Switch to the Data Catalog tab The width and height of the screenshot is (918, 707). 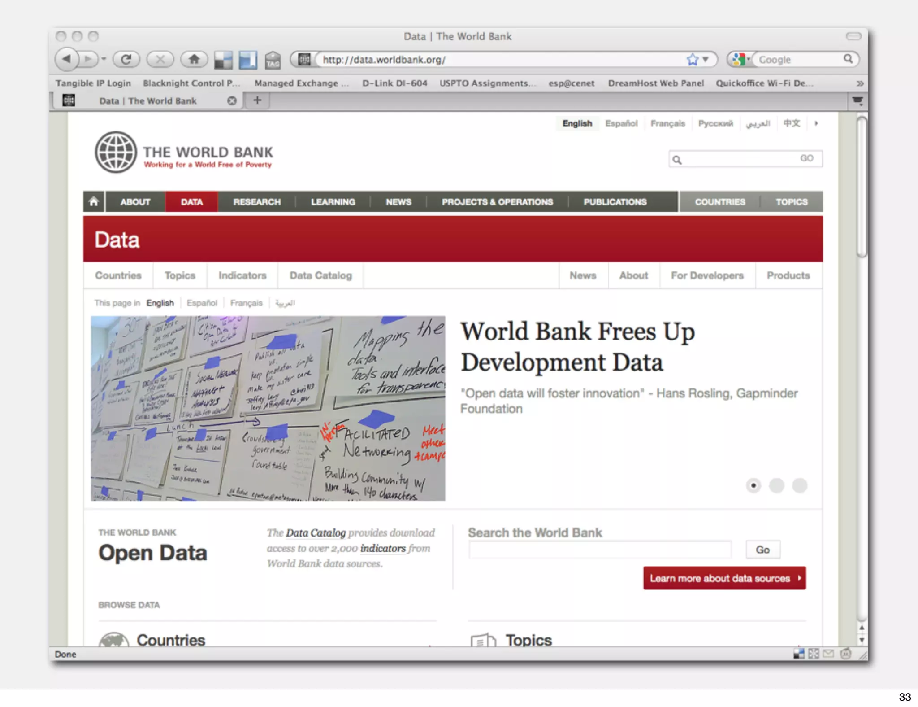320,275
